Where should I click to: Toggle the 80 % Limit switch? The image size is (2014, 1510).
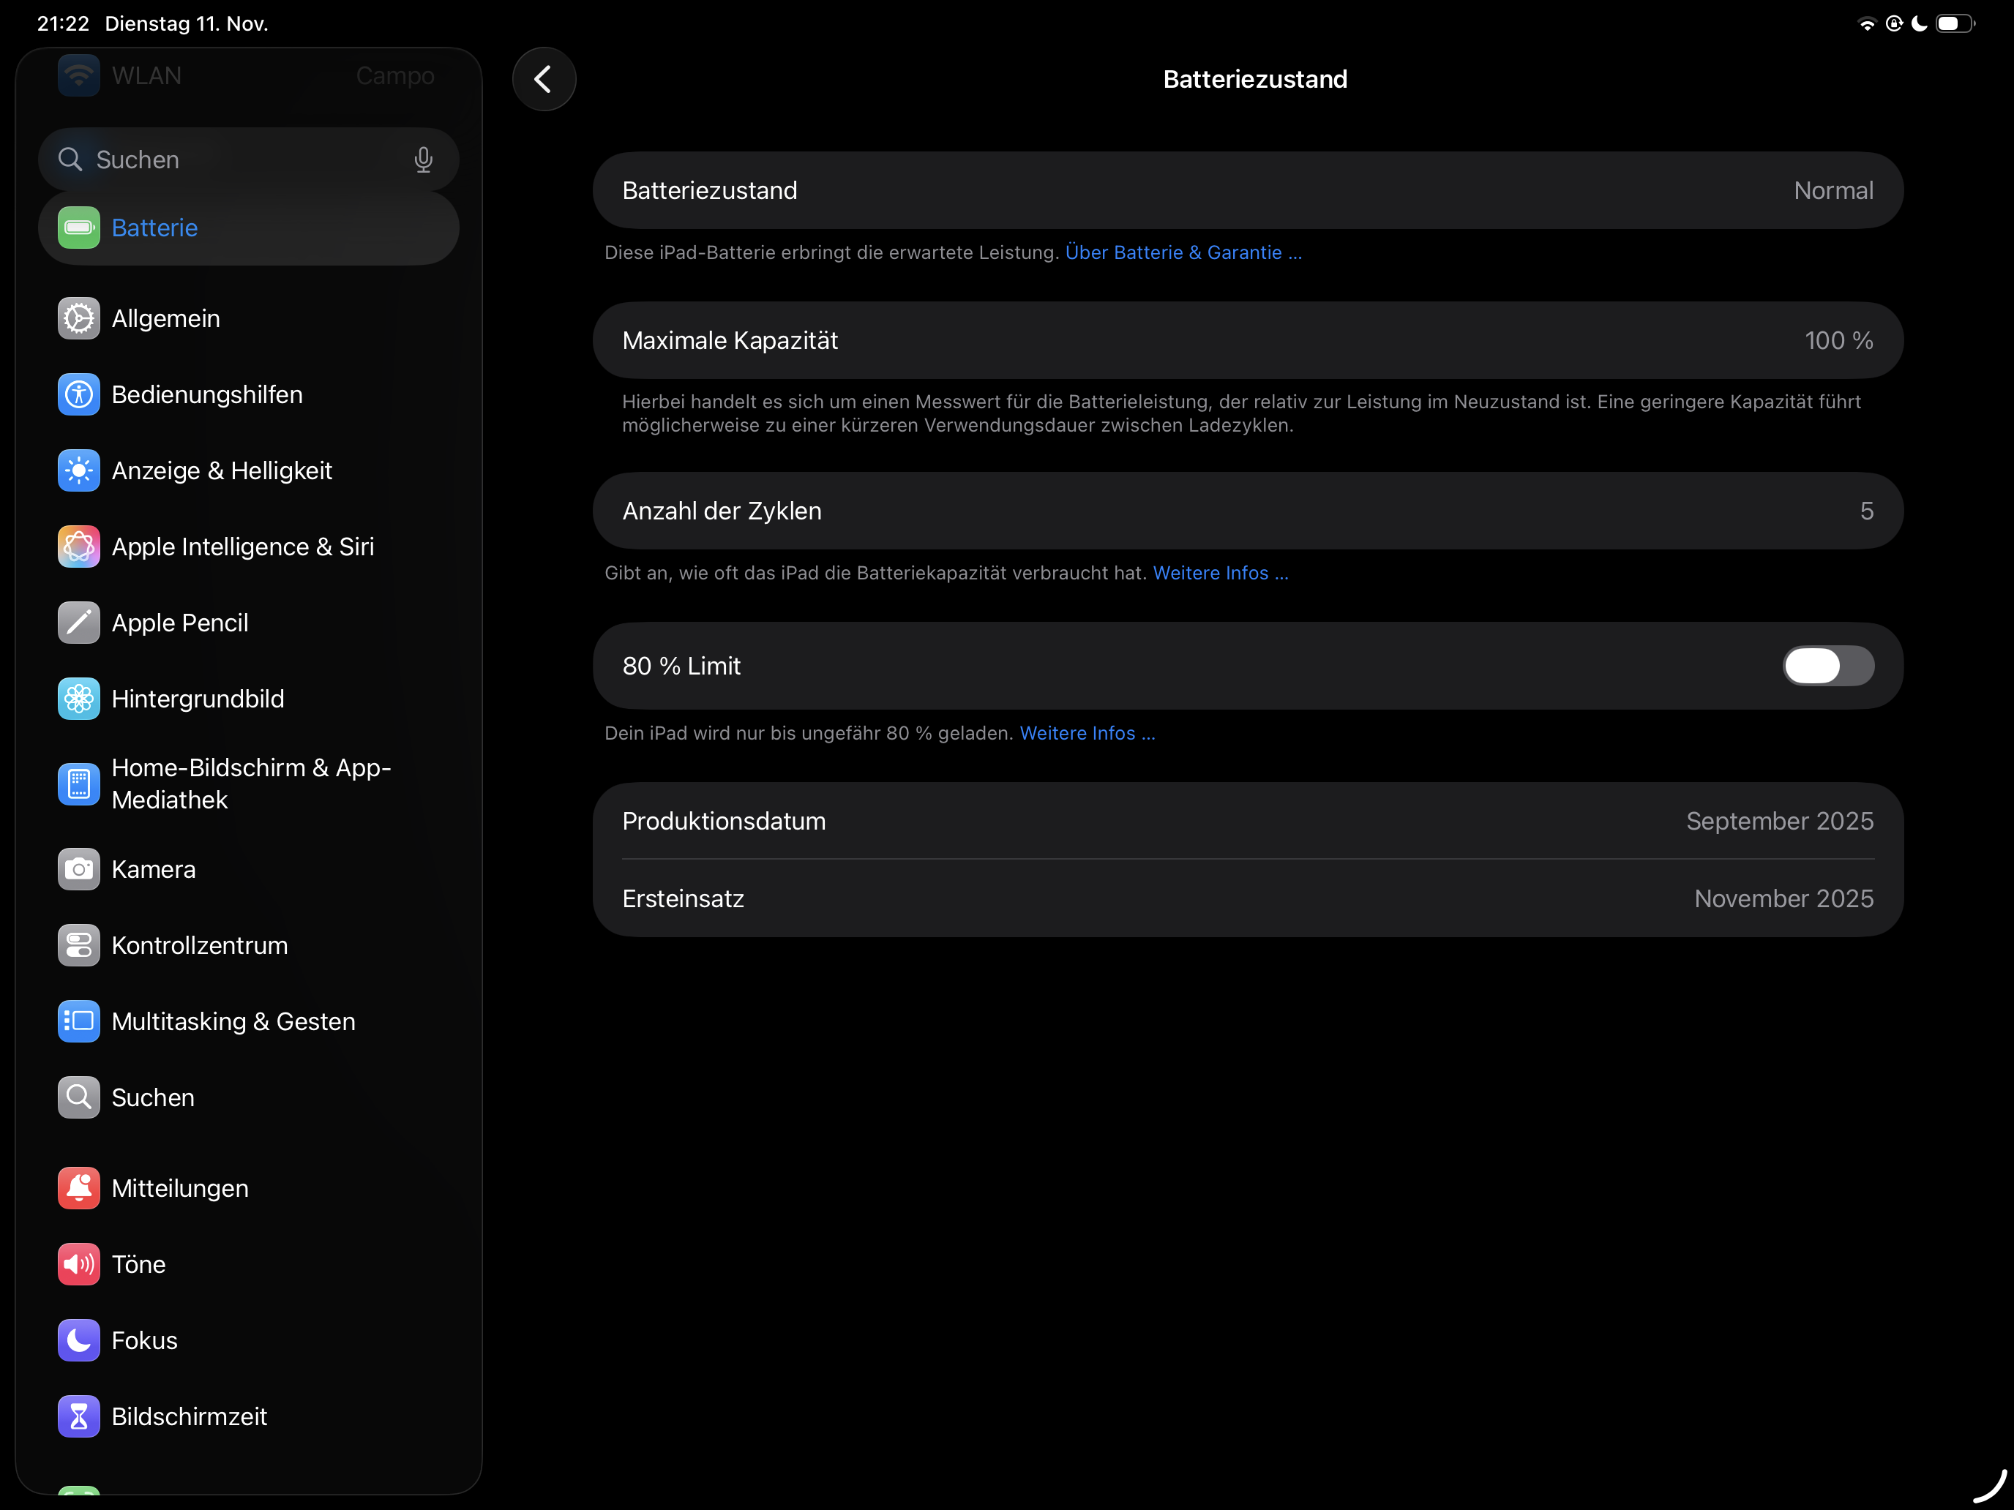(1827, 665)
